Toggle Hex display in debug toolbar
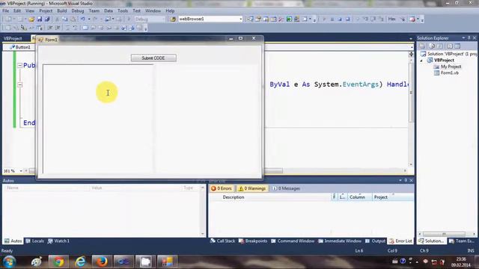479x269 pixels. pos(391,19)
